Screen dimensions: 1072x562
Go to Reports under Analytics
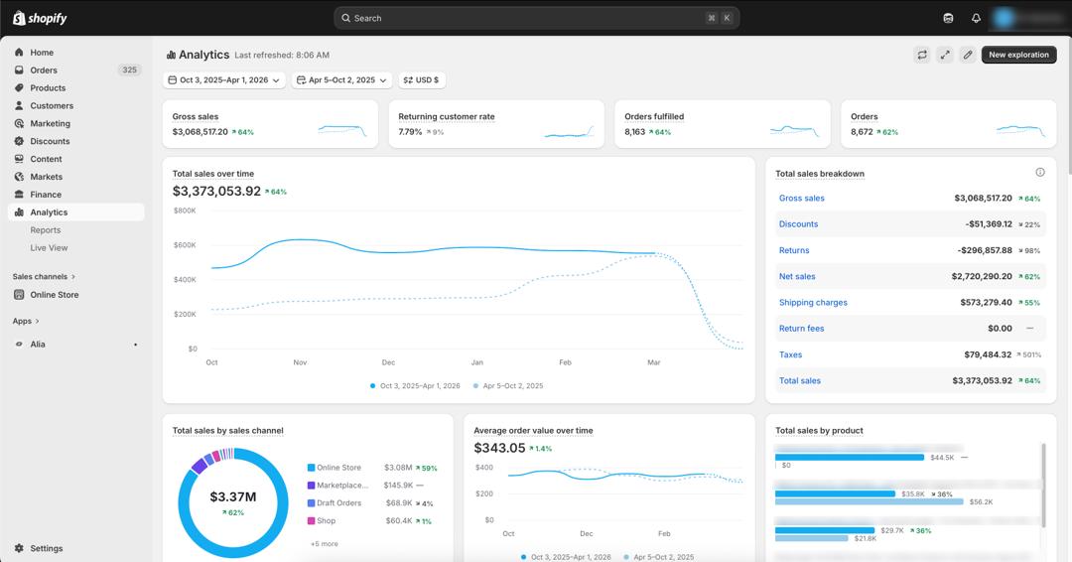45,229
